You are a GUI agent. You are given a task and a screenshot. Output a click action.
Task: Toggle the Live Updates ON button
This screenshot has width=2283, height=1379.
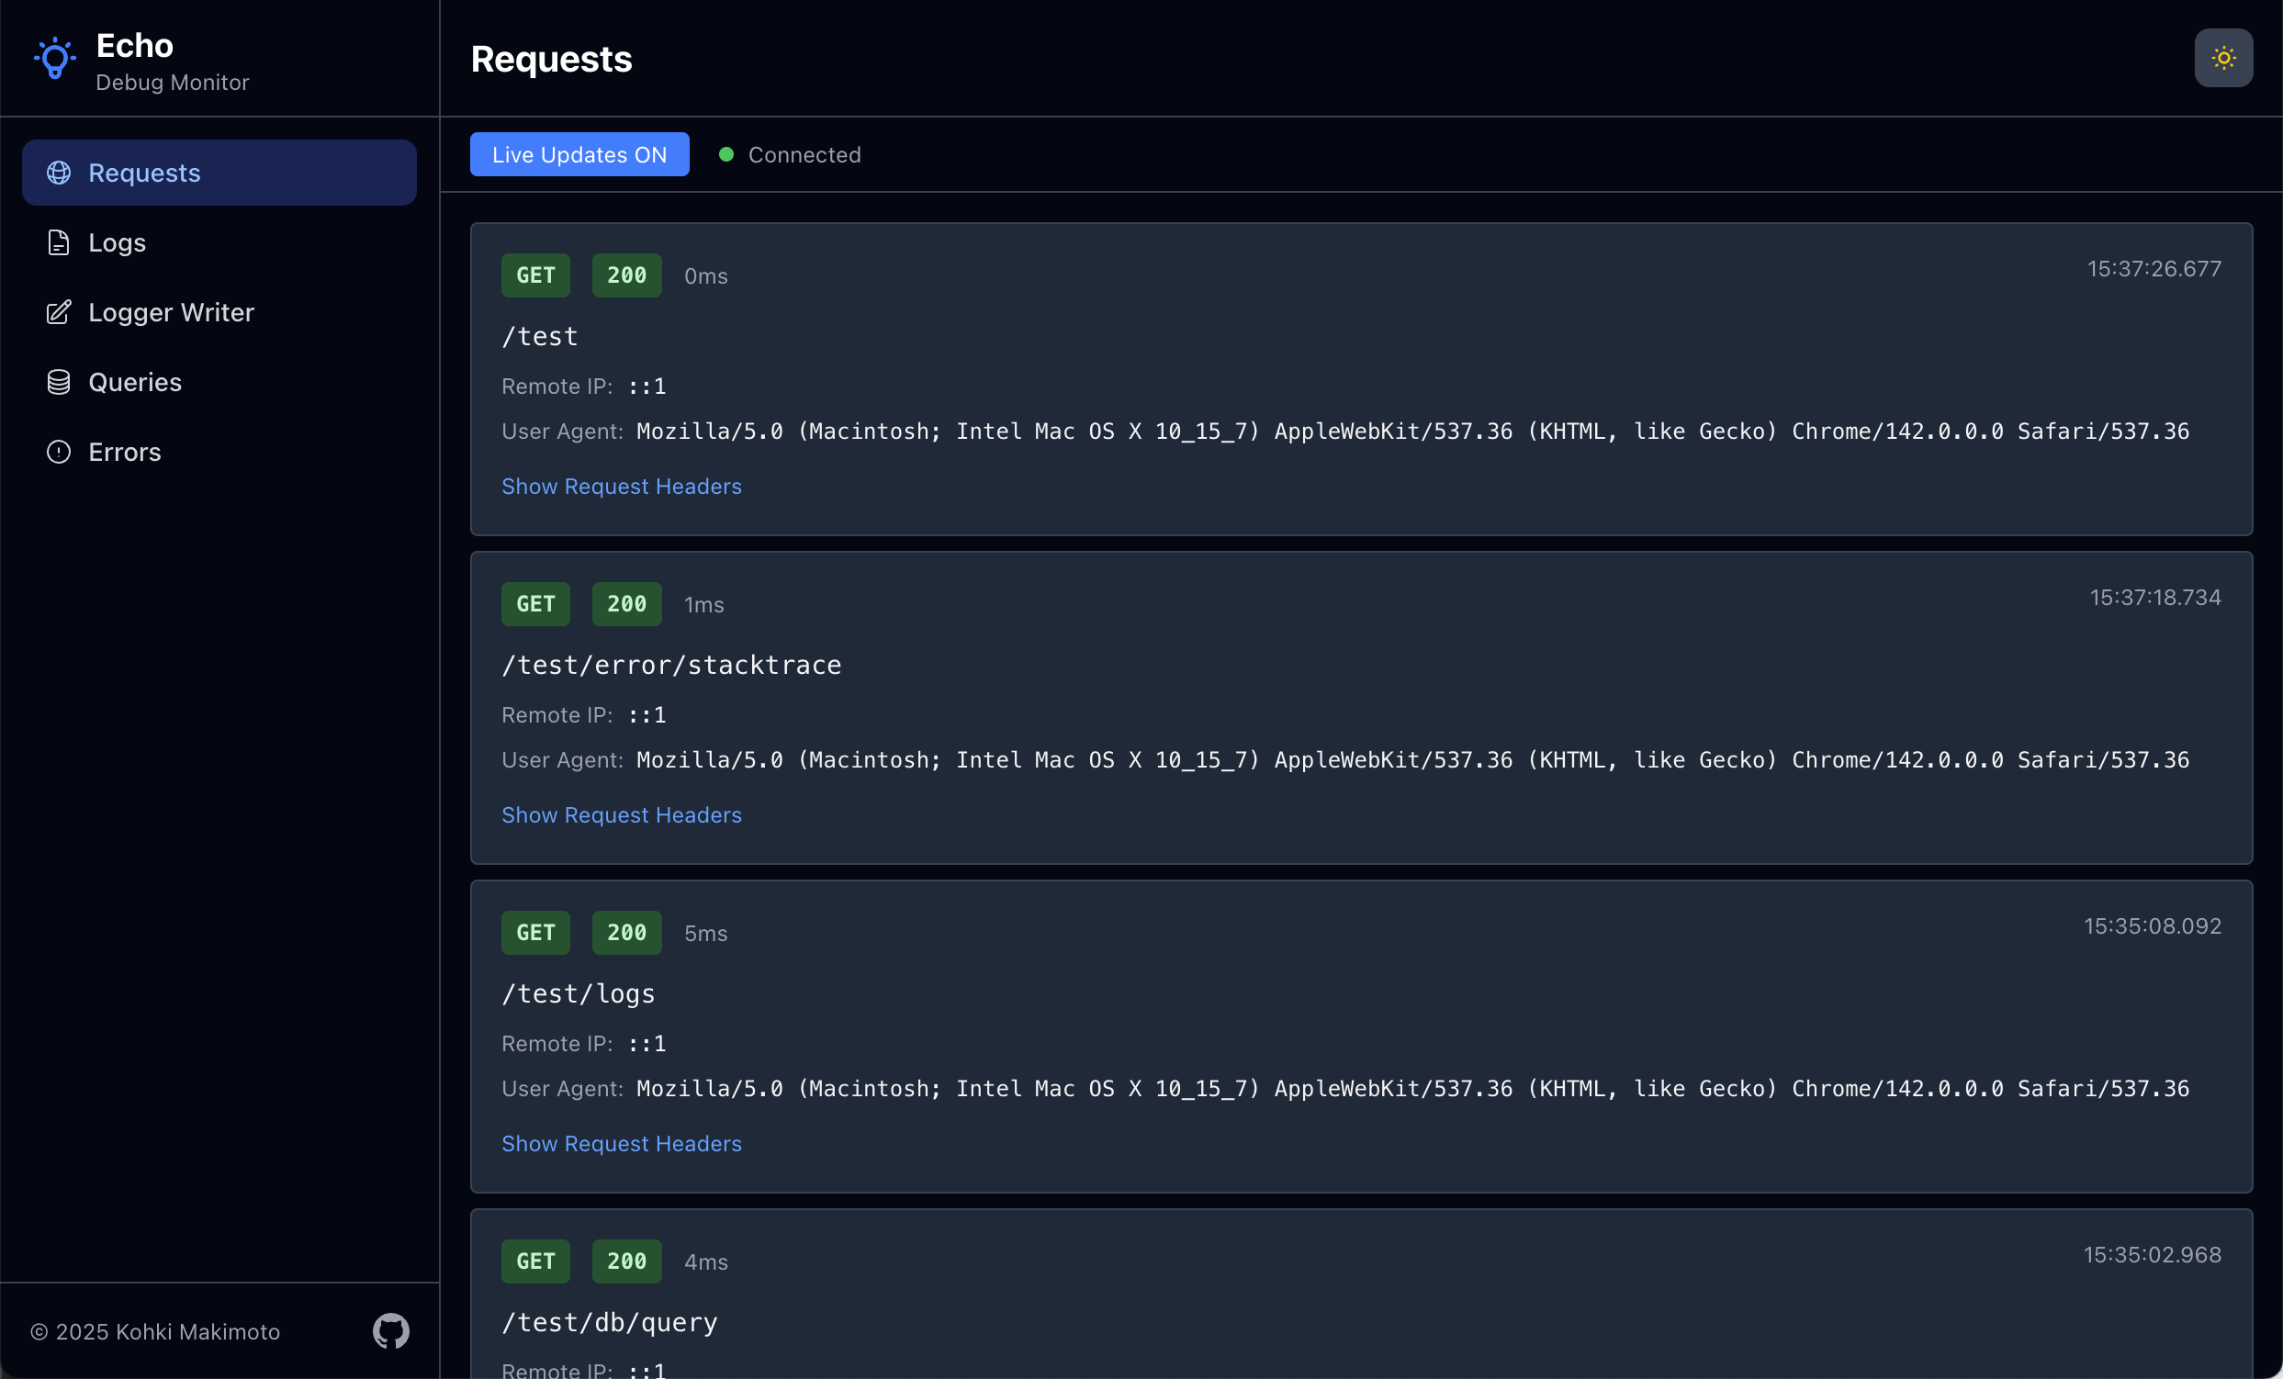[579, 154]
